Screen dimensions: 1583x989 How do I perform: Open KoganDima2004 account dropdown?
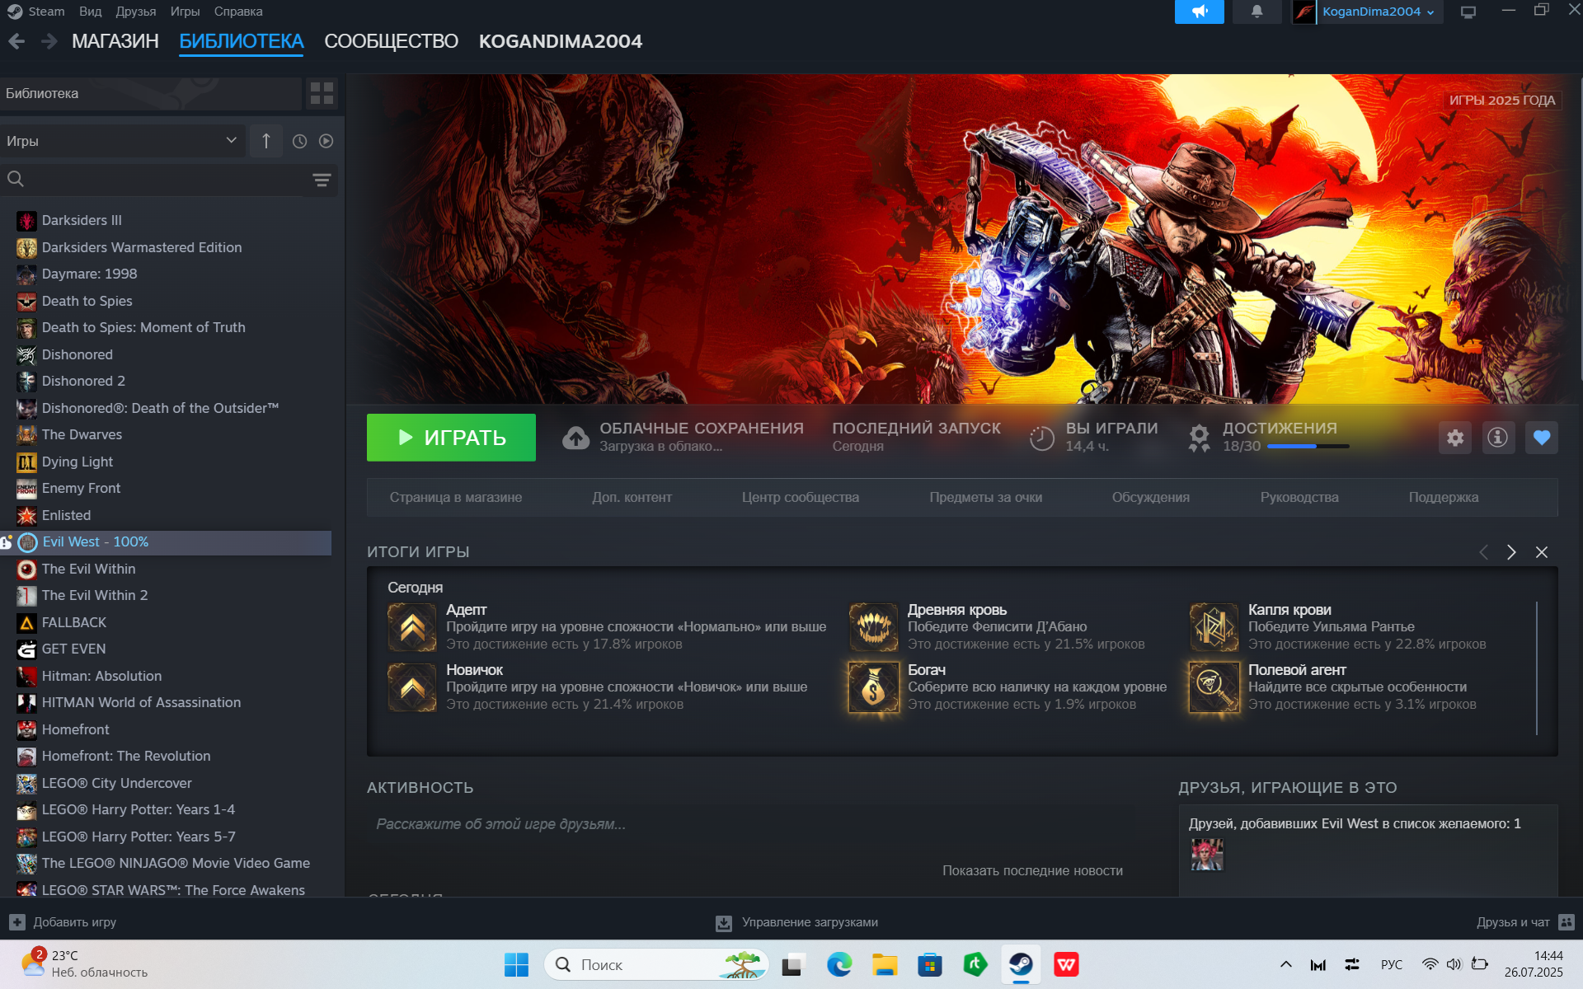pyautogui.click(x=1378, y=12)
